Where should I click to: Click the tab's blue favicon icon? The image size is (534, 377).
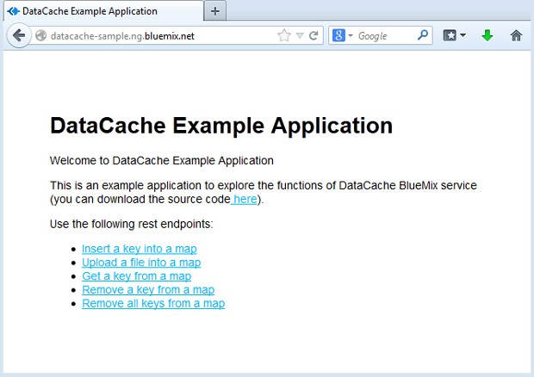[13, 11]
